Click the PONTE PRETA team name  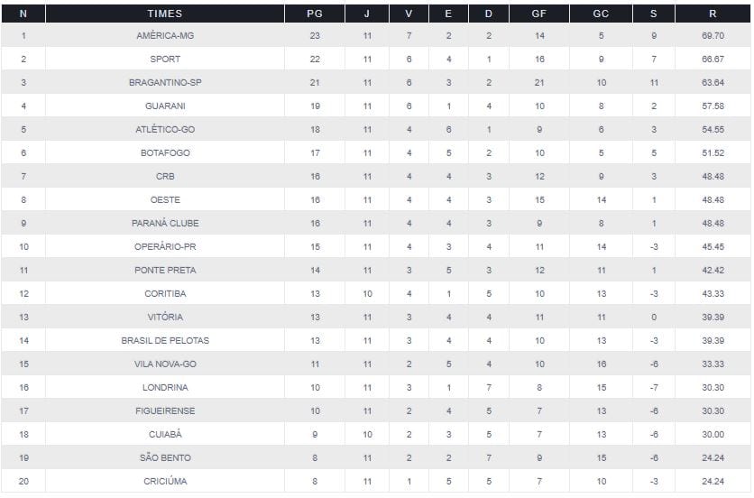[165, 270]
